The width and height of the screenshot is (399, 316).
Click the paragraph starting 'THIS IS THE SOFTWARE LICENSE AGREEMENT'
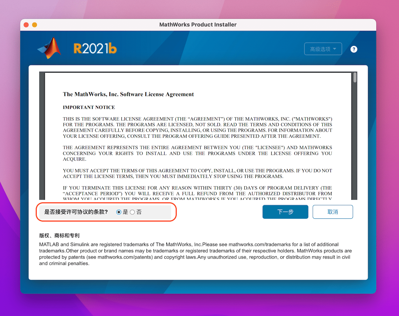tap(198, 127)
